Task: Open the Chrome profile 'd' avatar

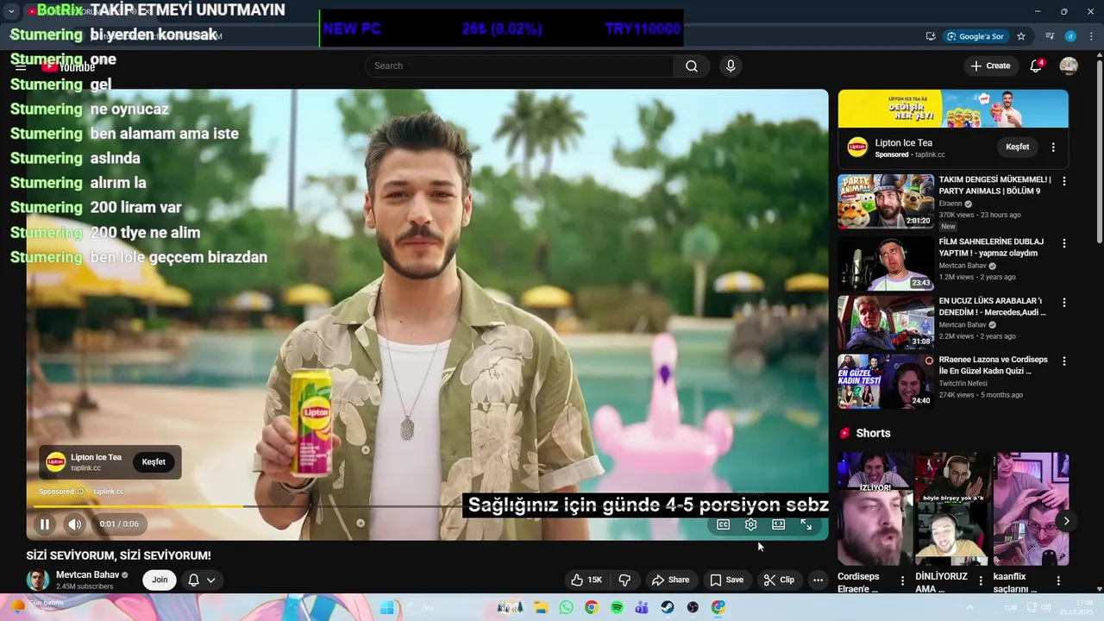Action: click(1070, 36)
